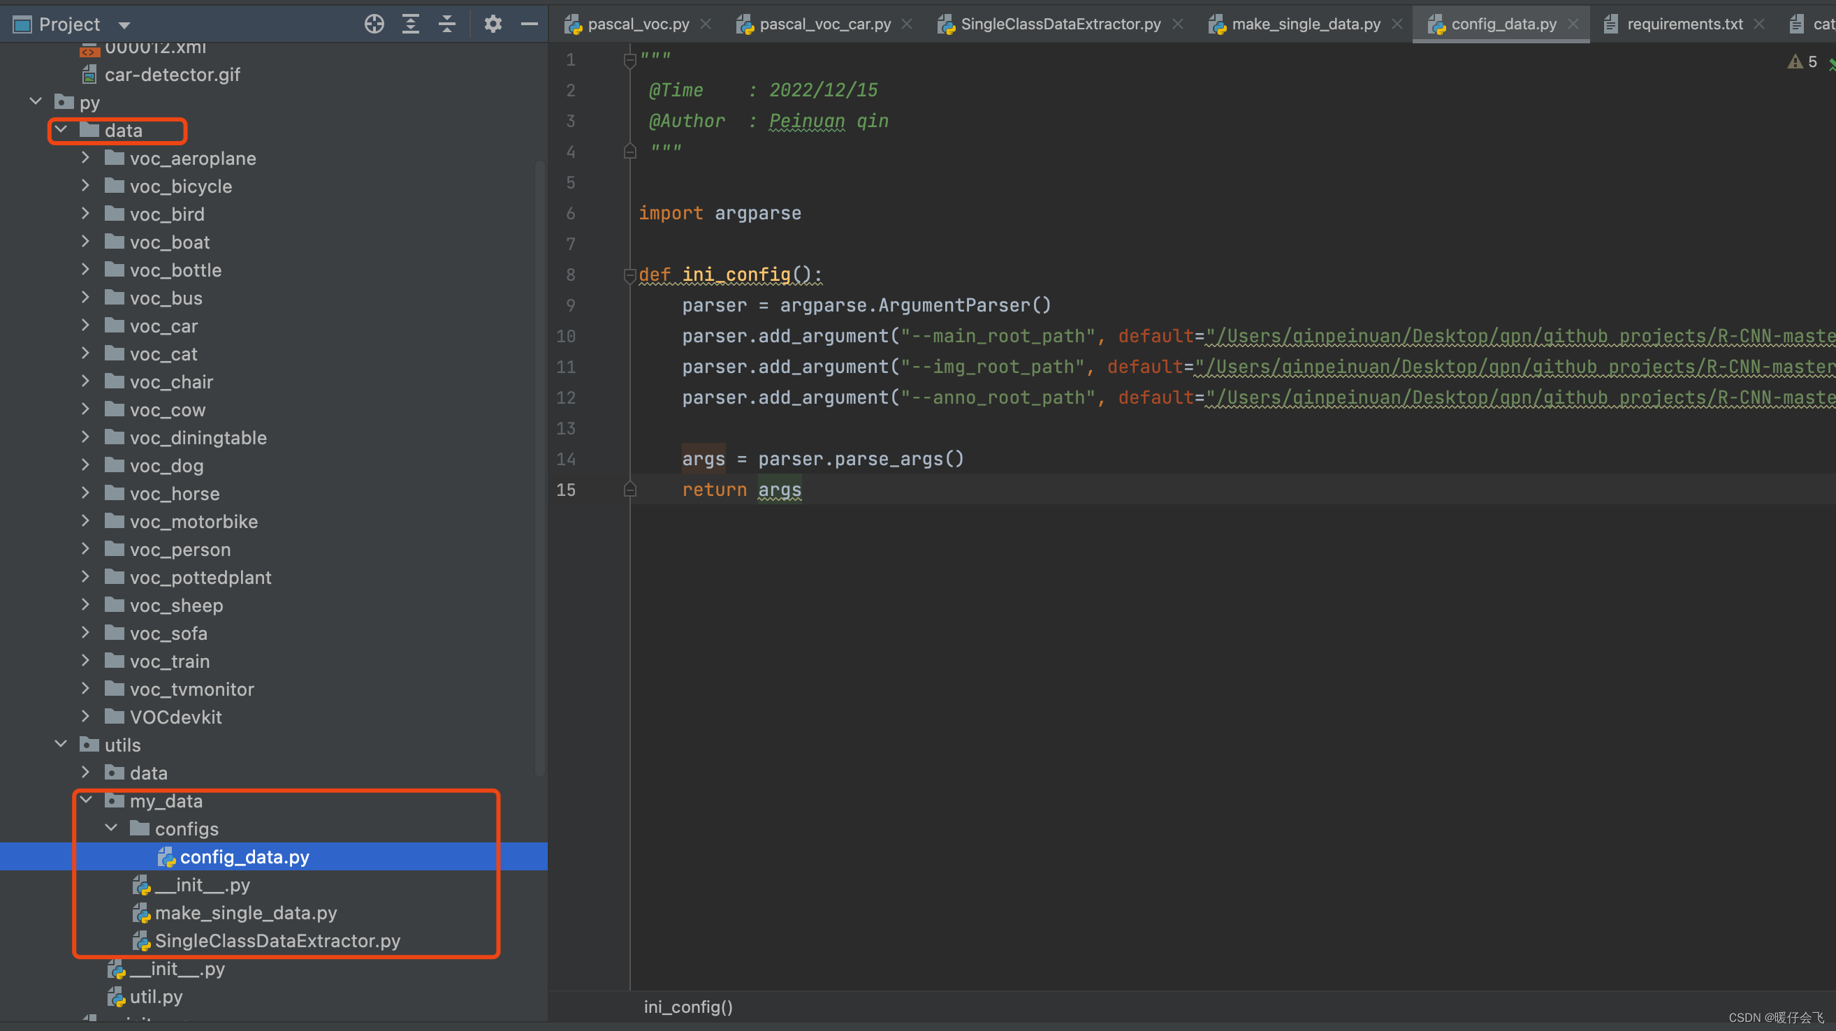This screenshot has width=1836, height=1031.
Task: Expand the voc_aeroplane folder
Action: (x=86, y=157)
